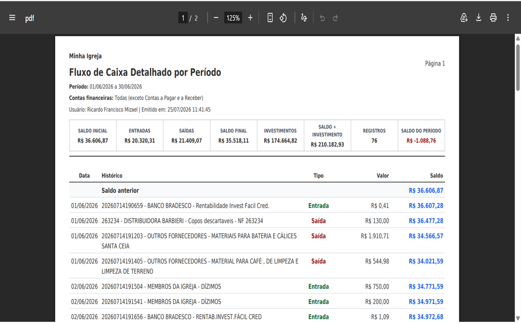Print the document
Image resolution: width=521 pixels, height=323 pixels.
pos(493,18)
